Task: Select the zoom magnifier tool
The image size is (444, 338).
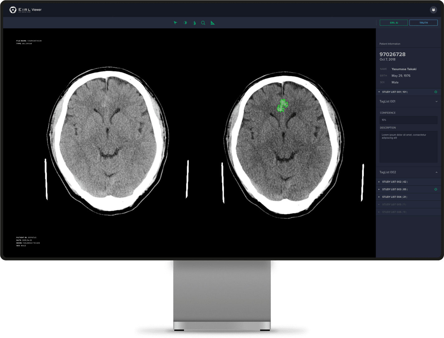Action: (203, 23)
